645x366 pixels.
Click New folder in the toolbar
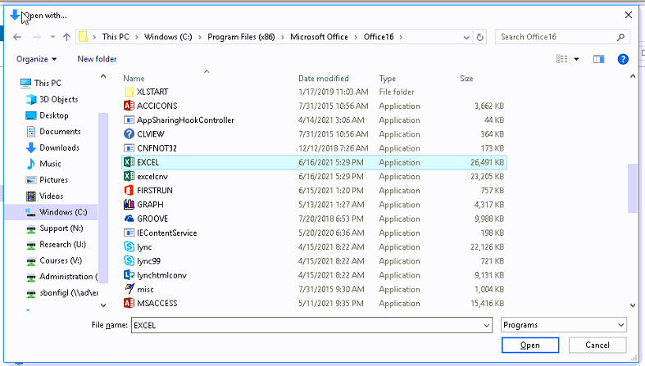(97, 59)
